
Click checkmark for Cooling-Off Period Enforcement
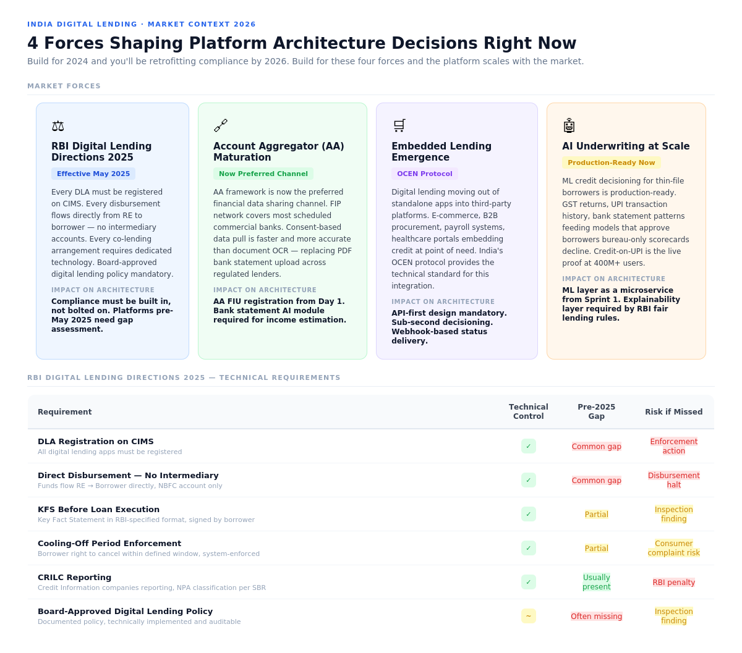click(x=529, y=548)
